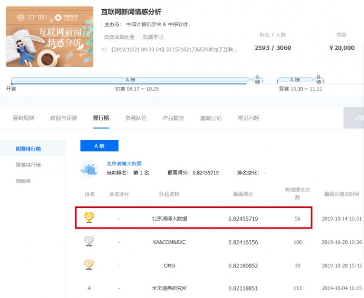Click the 最高得分 column header
The image size is (364, 298).
[x=243, y=194]
